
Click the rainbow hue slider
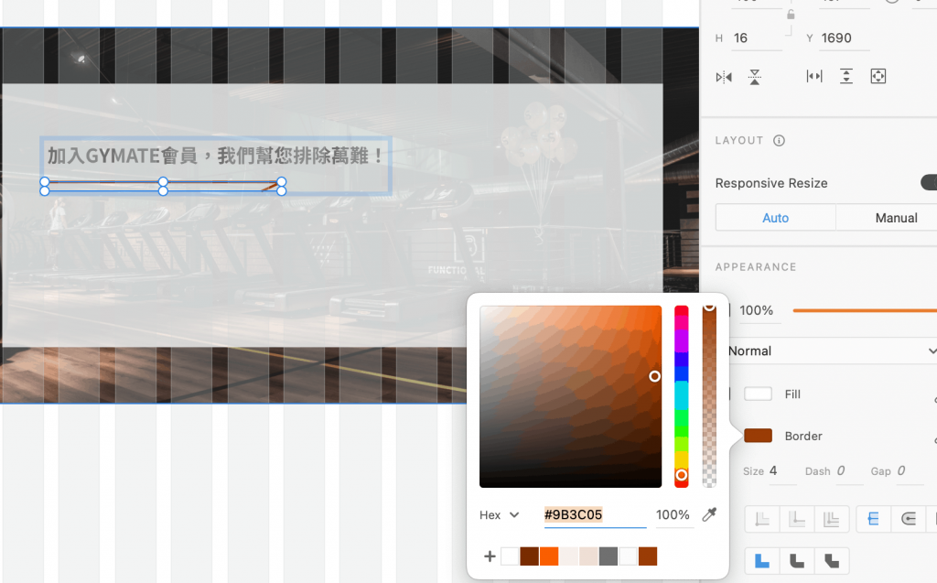pos(681,396)
